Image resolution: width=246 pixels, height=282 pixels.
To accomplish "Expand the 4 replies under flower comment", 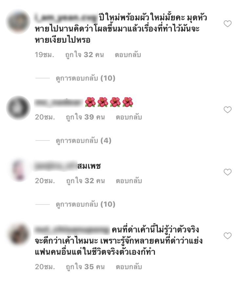I will coord(84,141).
